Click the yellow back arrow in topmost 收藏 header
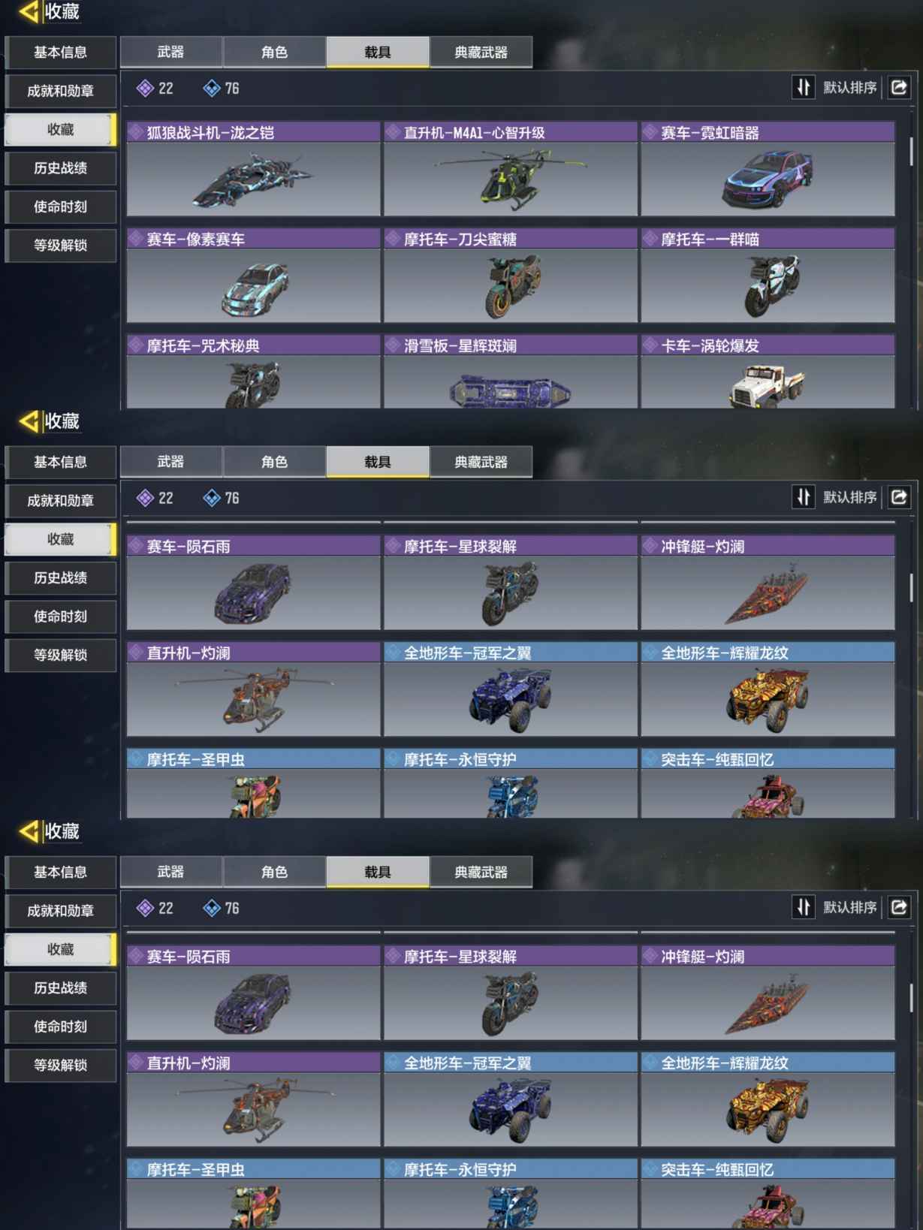 pyautogui.click(x=28, y=11)
